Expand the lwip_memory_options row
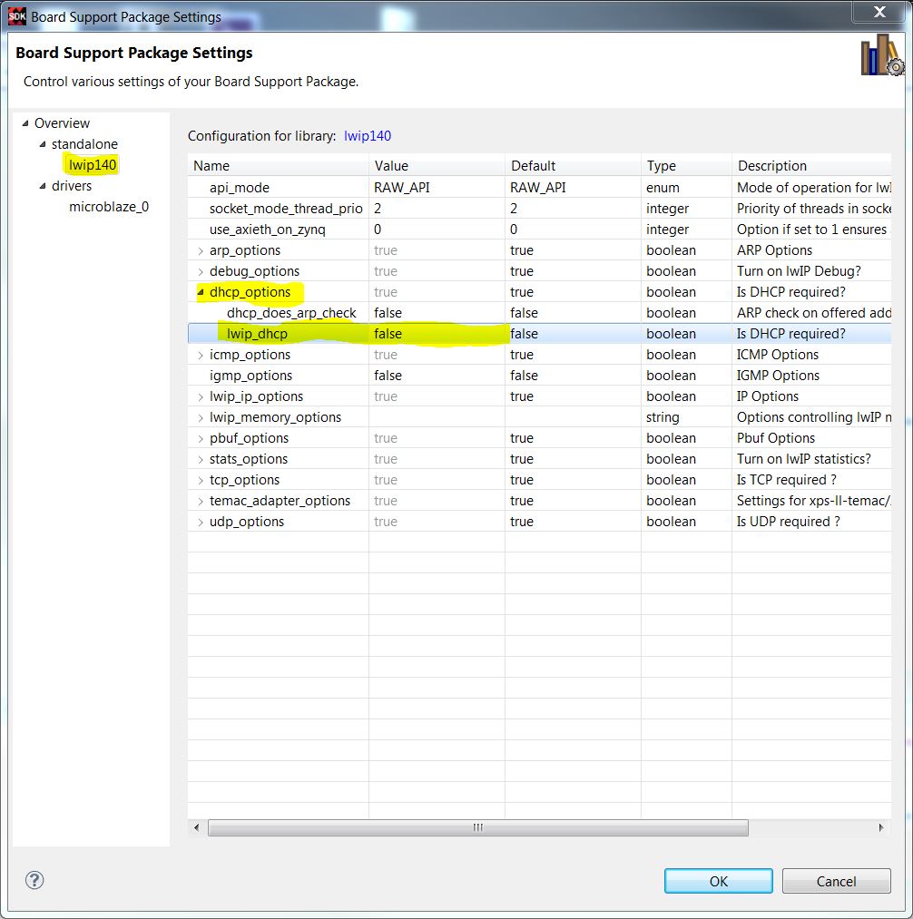Viewport: 913px width, 919px height. point(201,418)
